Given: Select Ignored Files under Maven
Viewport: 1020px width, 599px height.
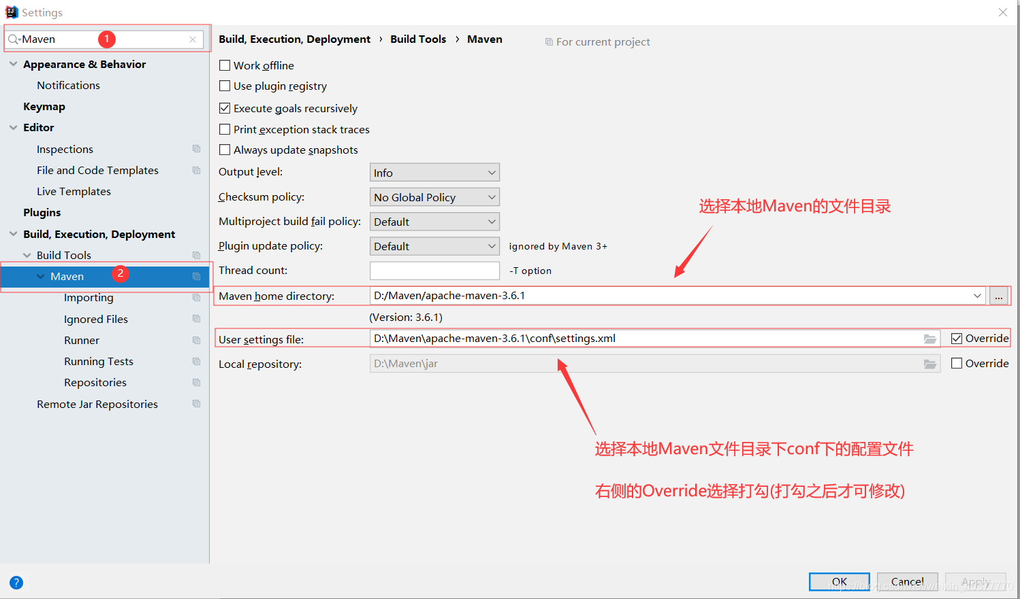Looking at the screenshot, I should (x=96, y=319).
